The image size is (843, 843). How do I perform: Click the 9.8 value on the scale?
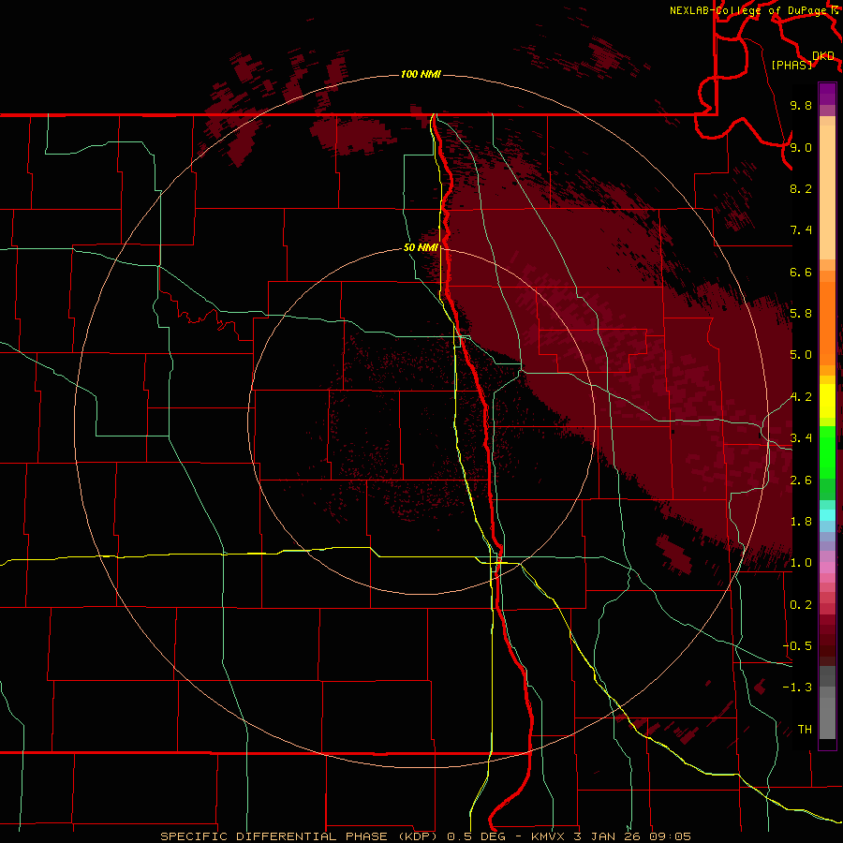pyautogui.click(x=801, y=105)
